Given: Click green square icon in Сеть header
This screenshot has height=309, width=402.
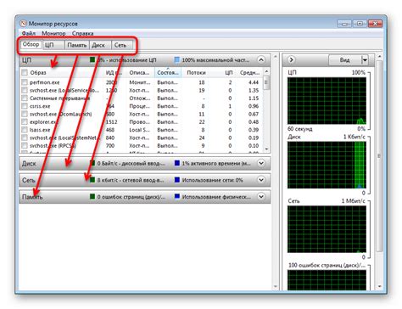Looking at the screenshot, I should (92, 180).
